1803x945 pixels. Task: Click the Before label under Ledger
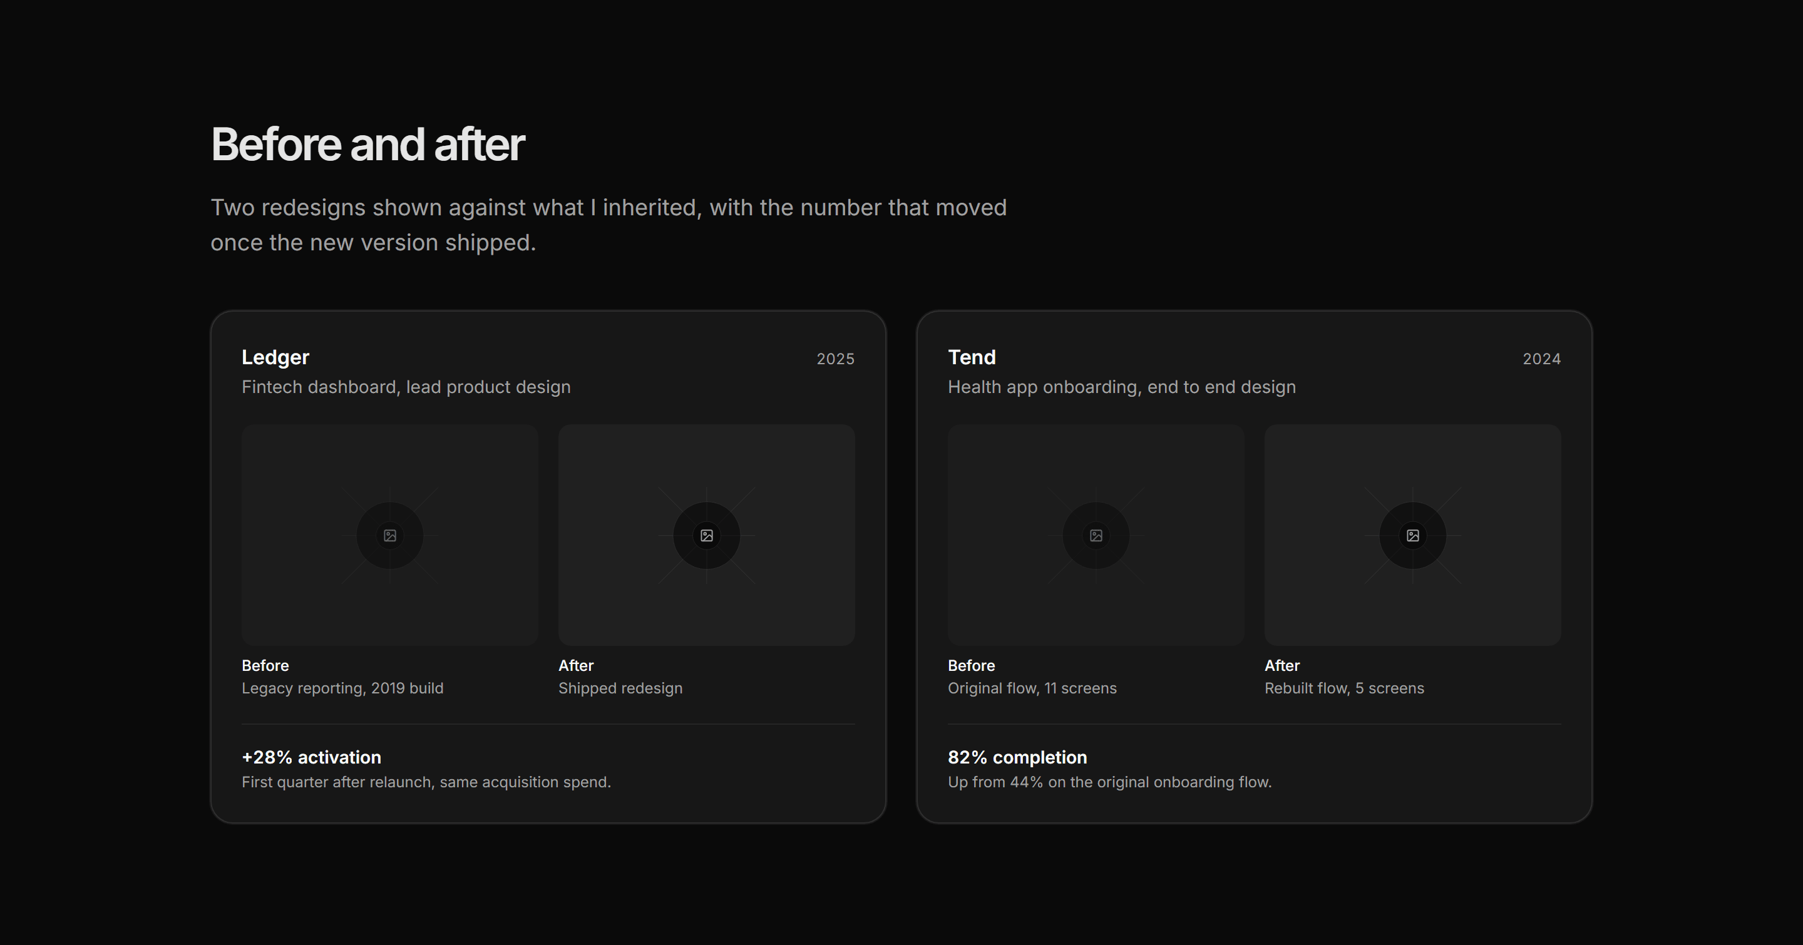(x=265, y=665)
